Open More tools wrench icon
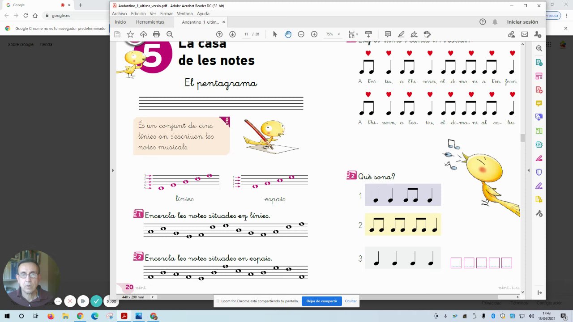The height and width of the screenshot is (322, 573). [x=539, y=213]
